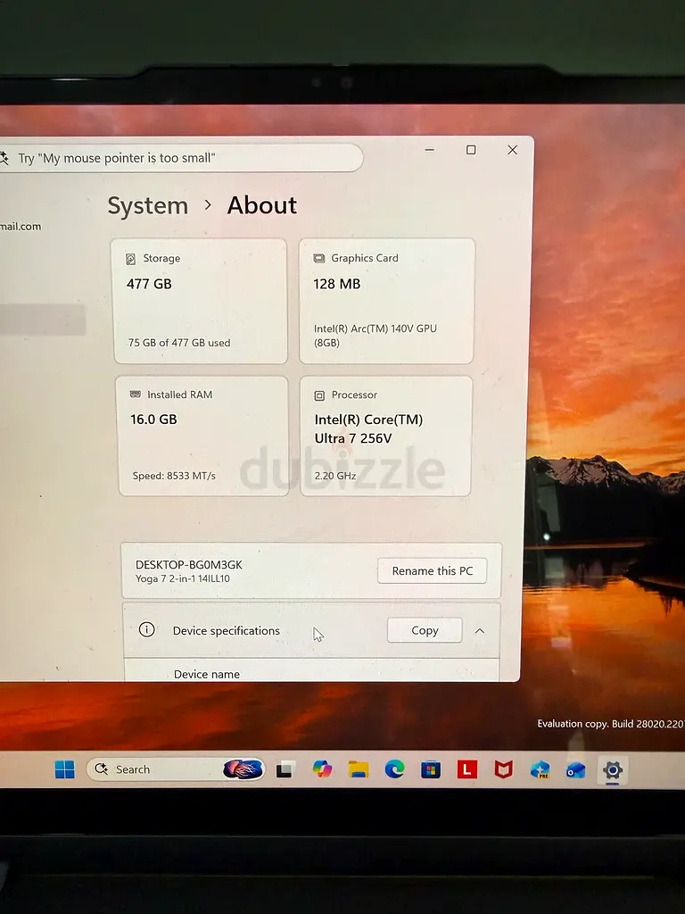Open the Windows Start menu

64,769
